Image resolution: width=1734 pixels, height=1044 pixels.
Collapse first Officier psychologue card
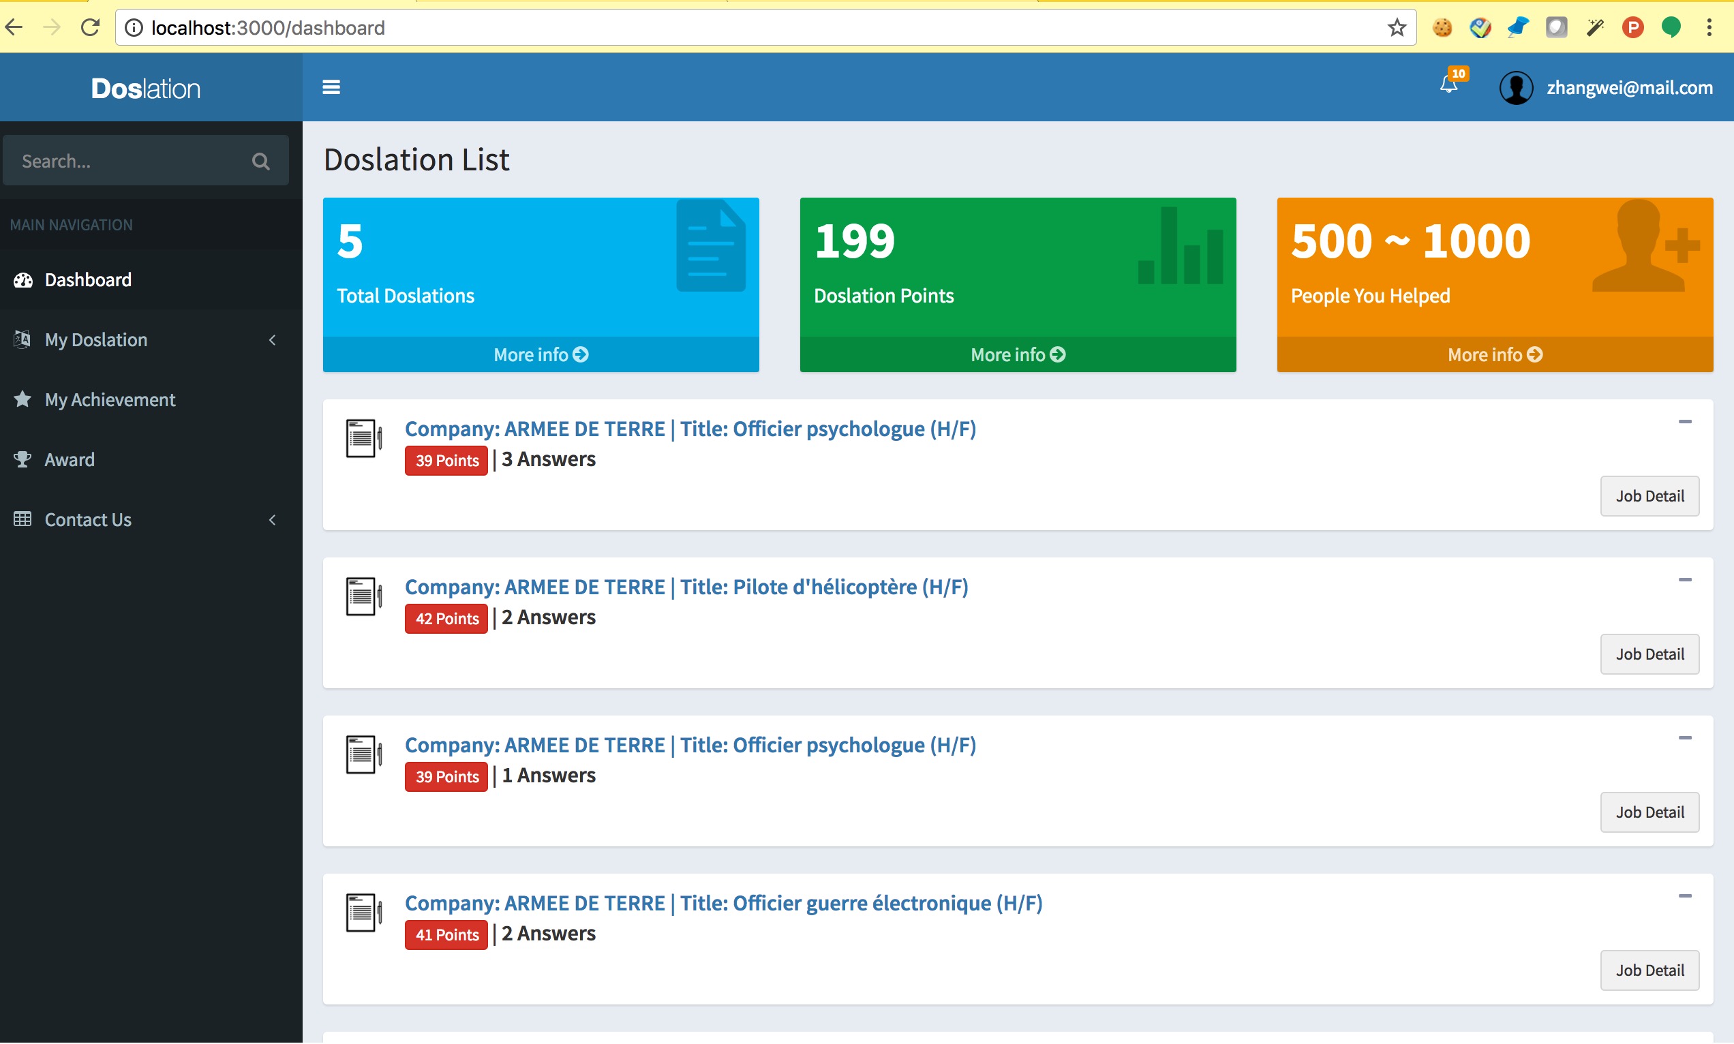(1684, 422)
